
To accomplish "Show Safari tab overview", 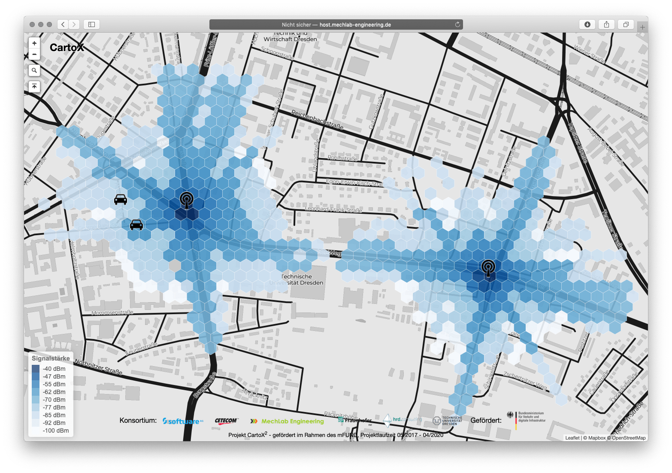I will pyautogui.click(x=626, y=24).
